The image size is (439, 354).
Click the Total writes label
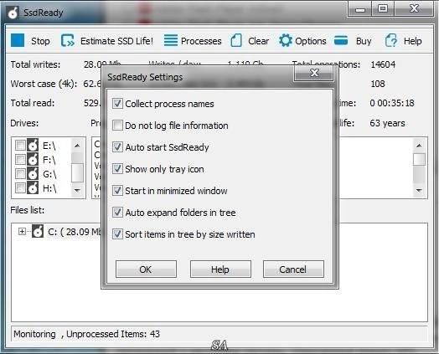coord(35,64)
